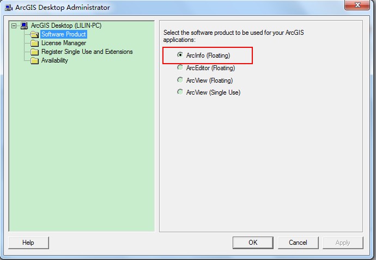Click the Apply button

[343, 243]
